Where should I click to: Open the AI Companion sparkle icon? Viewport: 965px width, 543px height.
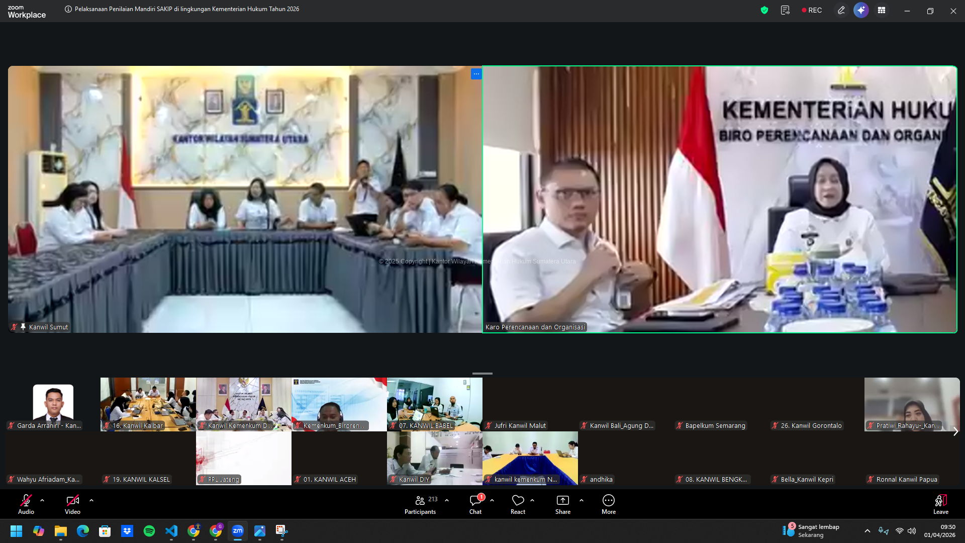861,10
